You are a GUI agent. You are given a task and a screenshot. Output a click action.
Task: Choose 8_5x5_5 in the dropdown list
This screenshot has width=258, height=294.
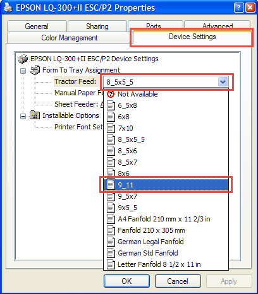tap(166, 139)
